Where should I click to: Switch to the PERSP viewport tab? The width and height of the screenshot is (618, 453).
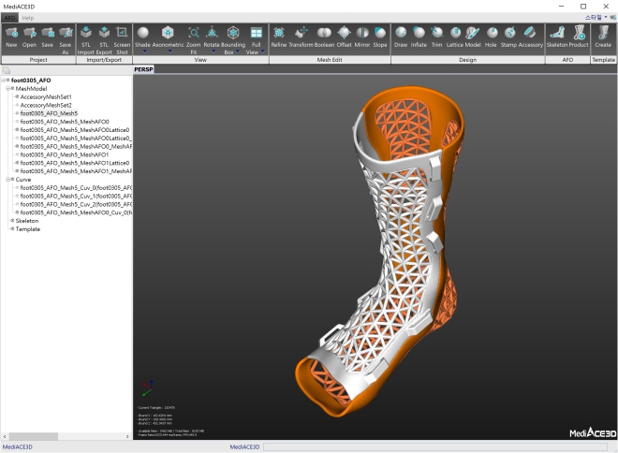coord(144,69)
